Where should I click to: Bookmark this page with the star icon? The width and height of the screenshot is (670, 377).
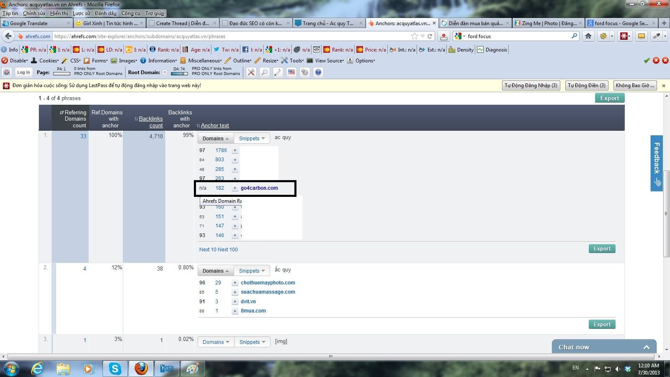tap(414, 36)
